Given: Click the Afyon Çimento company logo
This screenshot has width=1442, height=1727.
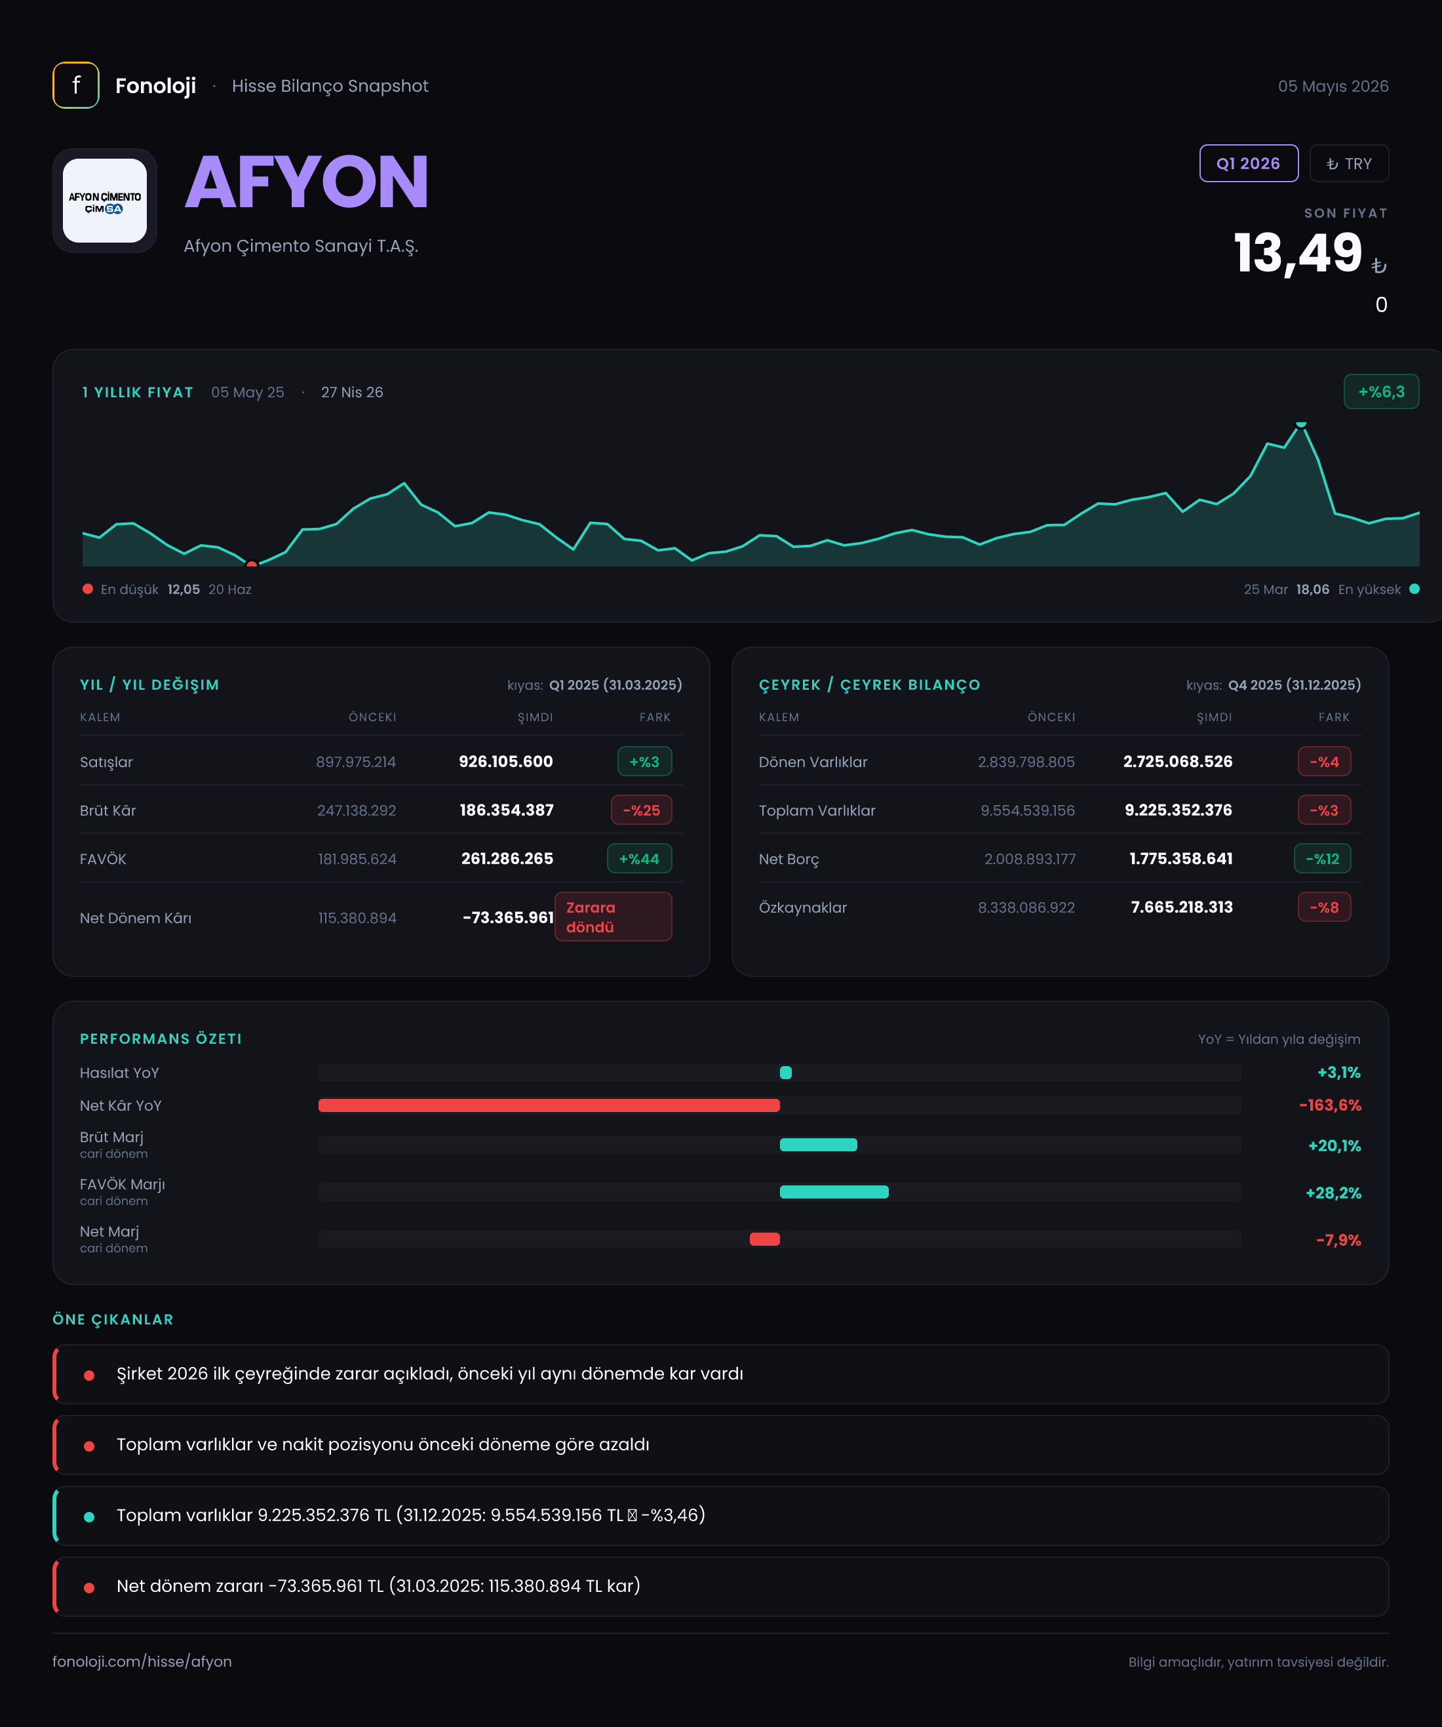Looking at the screenshot, I should click(x=106, y=201).
